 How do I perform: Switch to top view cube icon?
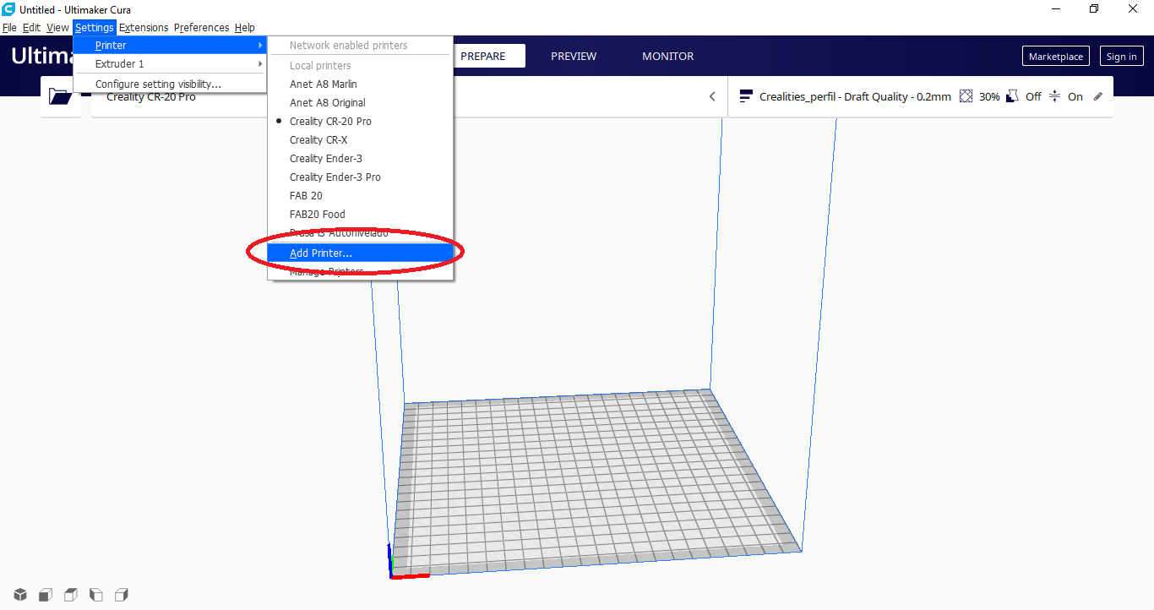tap(71, 594)
